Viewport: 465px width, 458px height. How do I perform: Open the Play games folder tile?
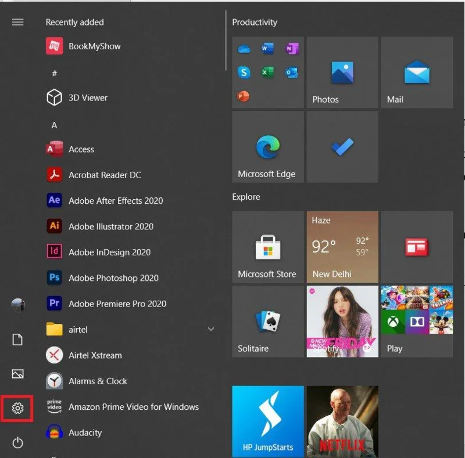click(x=417, y=321)
